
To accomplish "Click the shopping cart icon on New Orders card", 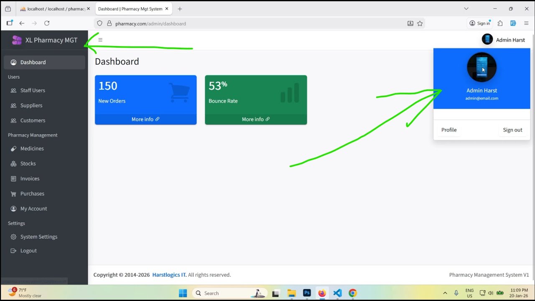I will click(x=179, y=92).
